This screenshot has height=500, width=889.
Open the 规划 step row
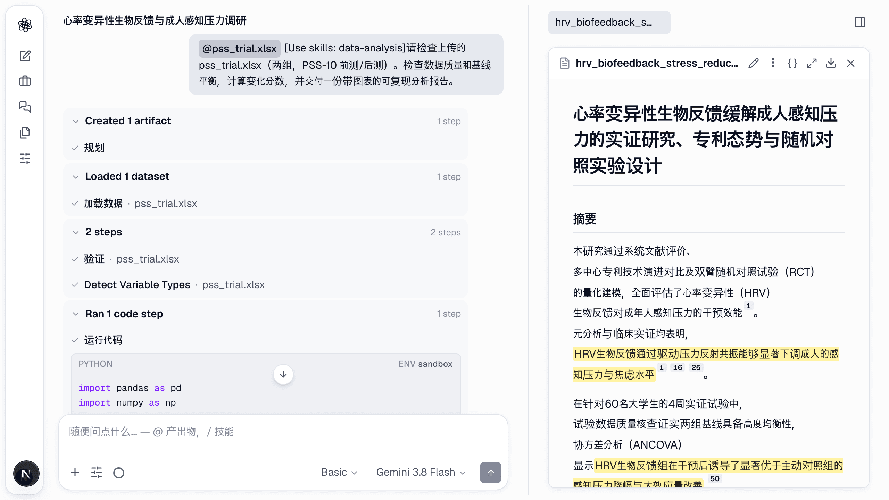pos(266,148)
